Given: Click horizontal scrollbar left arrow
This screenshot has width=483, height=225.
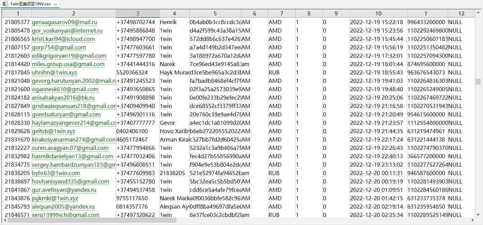Looking at the screenshot, I should point(5,220).
